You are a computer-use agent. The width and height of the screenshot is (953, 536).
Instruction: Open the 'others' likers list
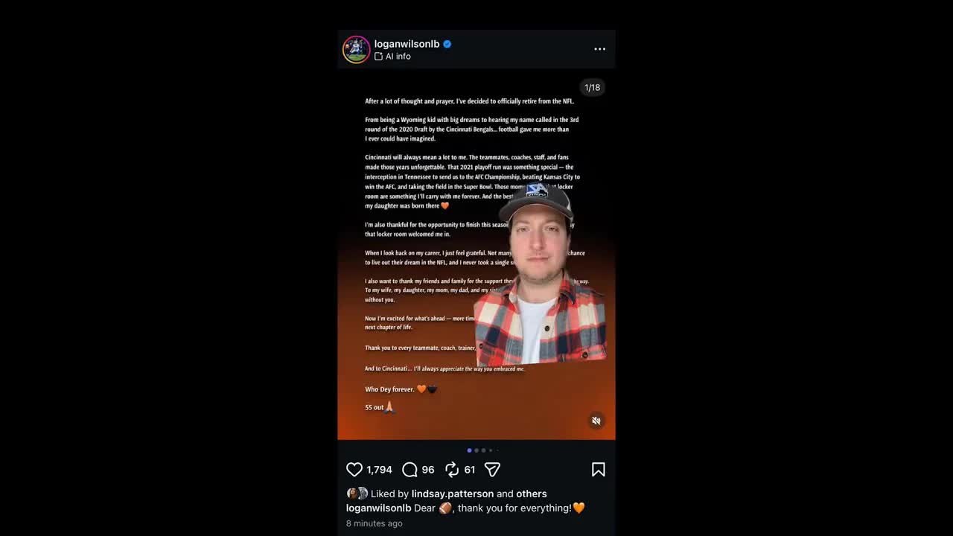pyautogui.click(x=532, y=494)
